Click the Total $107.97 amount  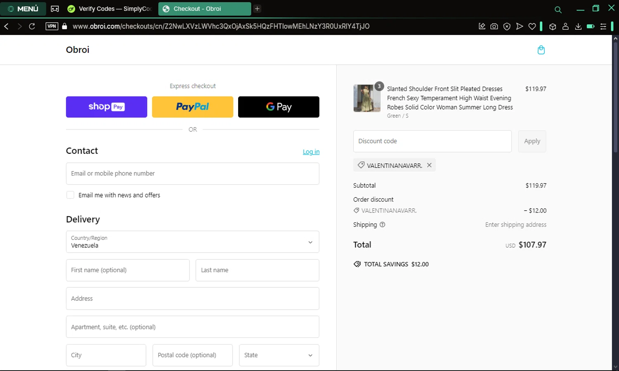click(x=532, y=245)
